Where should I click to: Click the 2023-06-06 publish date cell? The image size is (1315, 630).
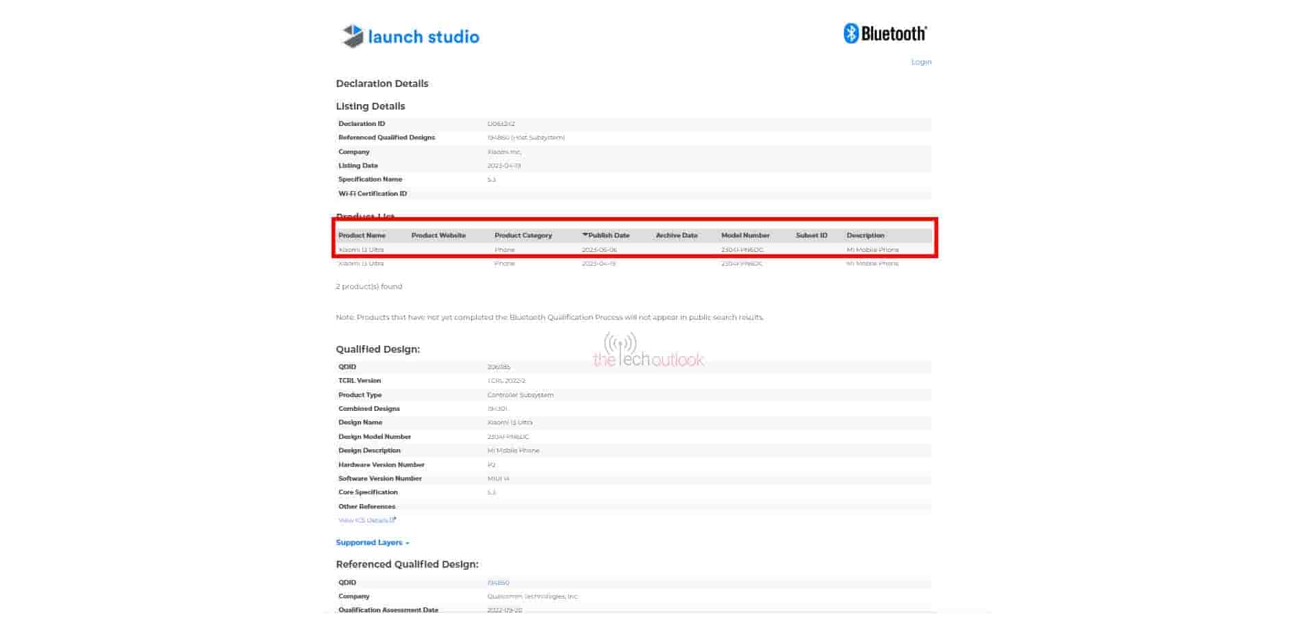(x=597, y=249)
